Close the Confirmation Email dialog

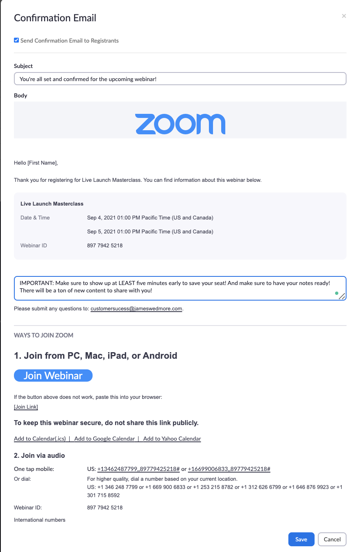pos(344,16)
